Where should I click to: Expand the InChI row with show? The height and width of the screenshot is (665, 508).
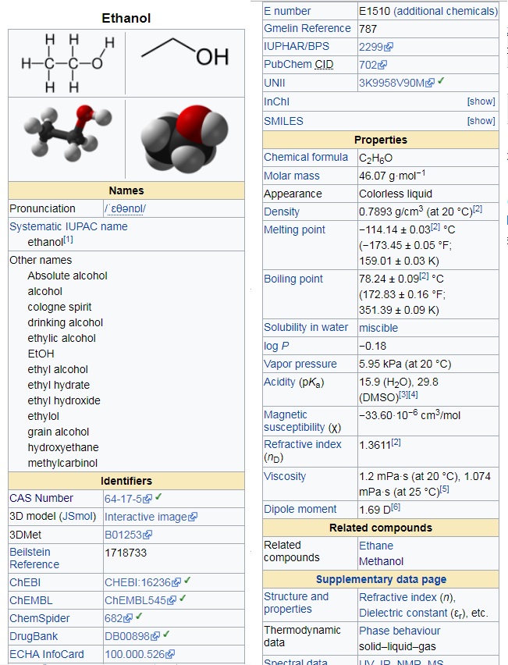pos(481,101)
